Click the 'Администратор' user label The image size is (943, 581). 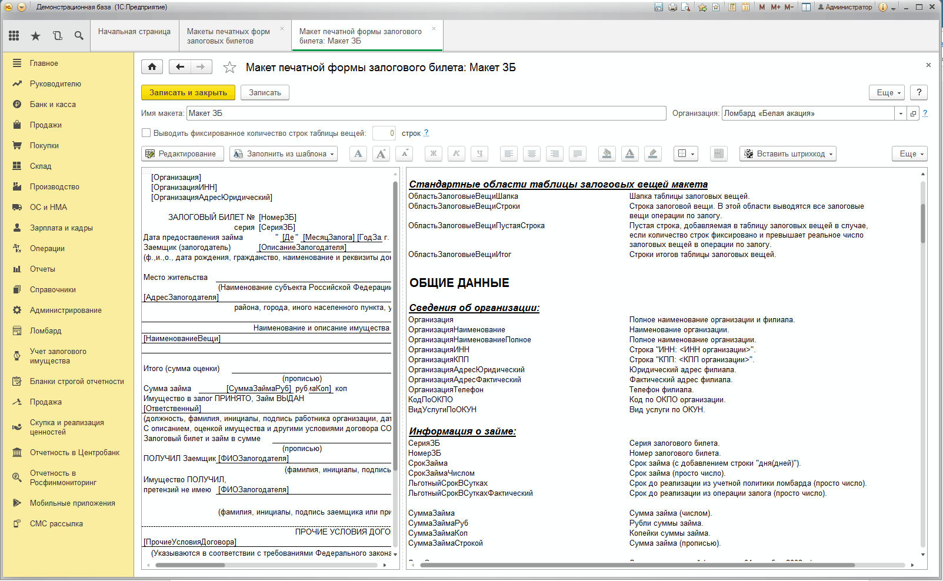[x=845, y=7]
